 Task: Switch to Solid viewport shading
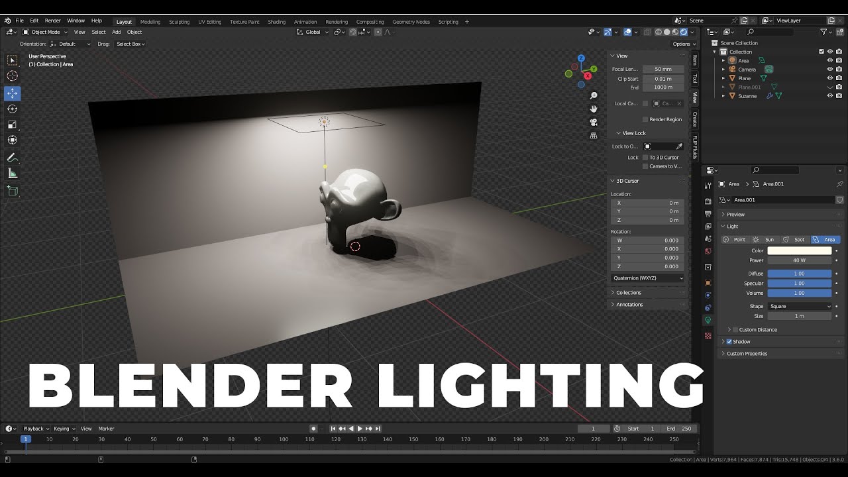click(666, 32)
